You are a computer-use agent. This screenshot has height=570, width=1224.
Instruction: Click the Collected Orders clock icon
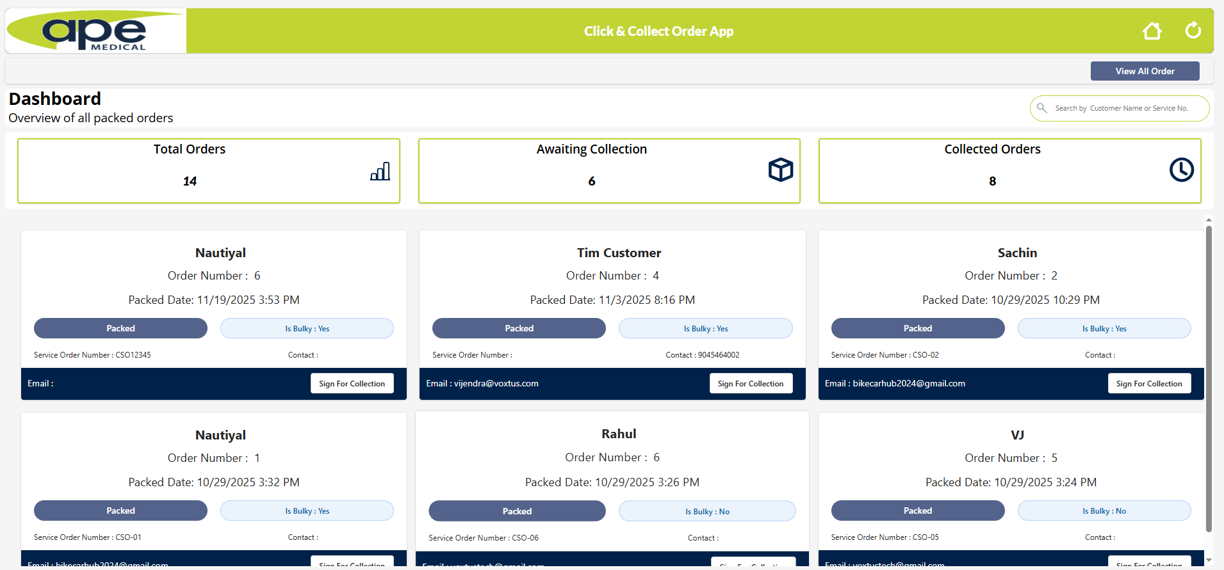click(x=1181, y=170)
